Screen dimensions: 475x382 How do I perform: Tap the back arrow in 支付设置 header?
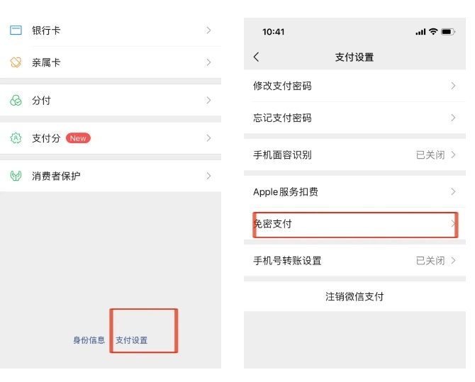[257, 57]
